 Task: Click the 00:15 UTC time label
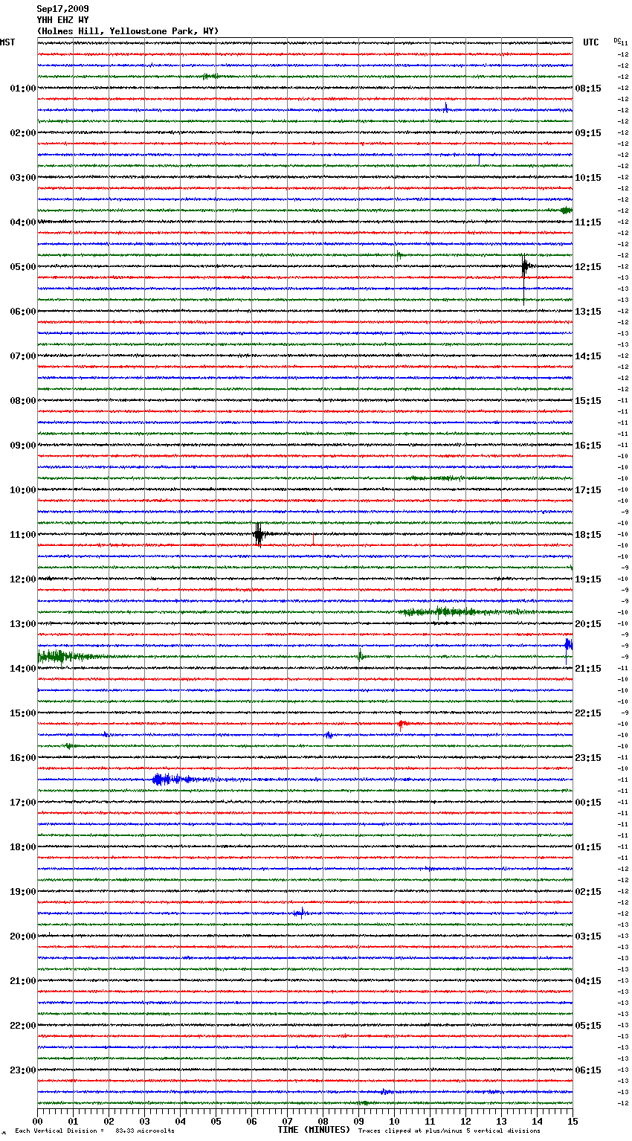point(588,803)
